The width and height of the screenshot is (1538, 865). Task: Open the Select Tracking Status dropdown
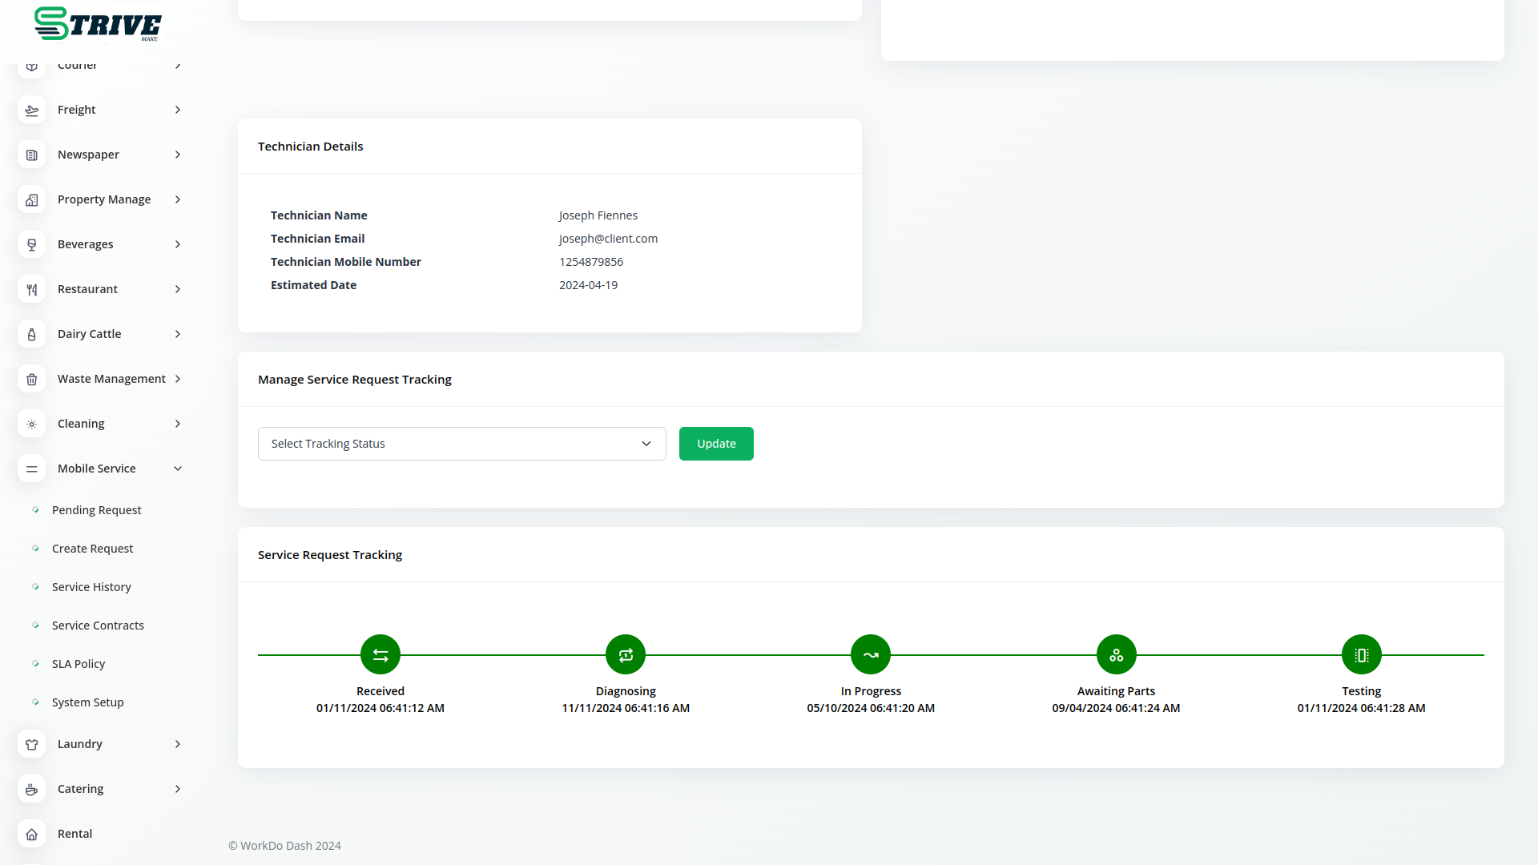tap(461, 444)
